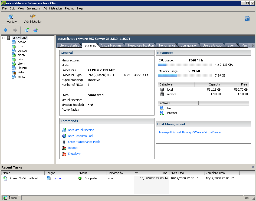256x201 pixels.
Task: Switch to the Events tab
Action: coord(232,45)
